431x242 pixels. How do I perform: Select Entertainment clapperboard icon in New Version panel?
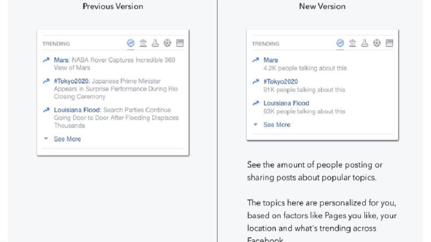tap(390, 42)
